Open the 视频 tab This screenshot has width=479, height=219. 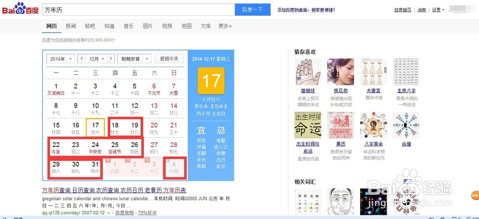coord(167,26)
